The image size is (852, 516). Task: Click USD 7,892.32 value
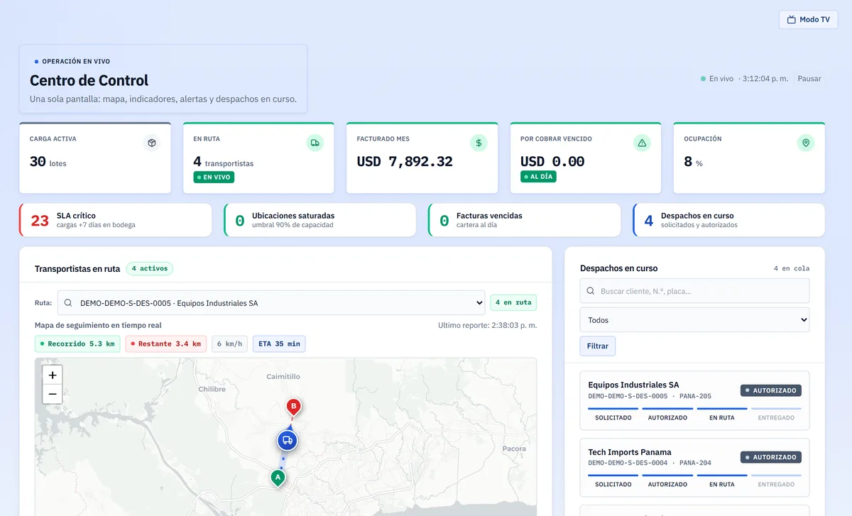(405, 162)
